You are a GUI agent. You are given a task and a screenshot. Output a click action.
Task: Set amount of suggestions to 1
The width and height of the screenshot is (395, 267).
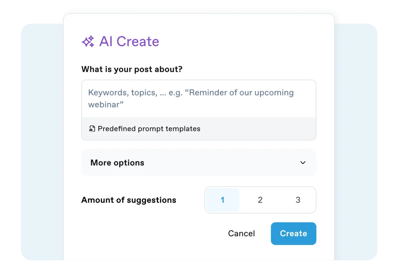point(222,200)
